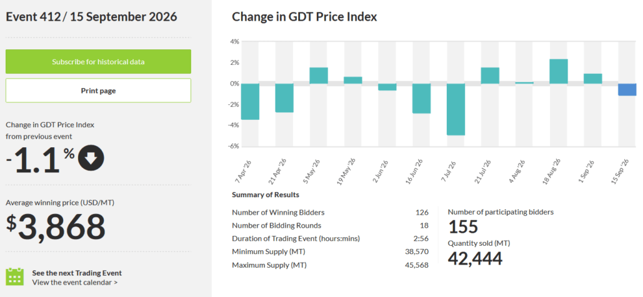
Task: Click the -1.1% price index value
Action: pos(41,160)
